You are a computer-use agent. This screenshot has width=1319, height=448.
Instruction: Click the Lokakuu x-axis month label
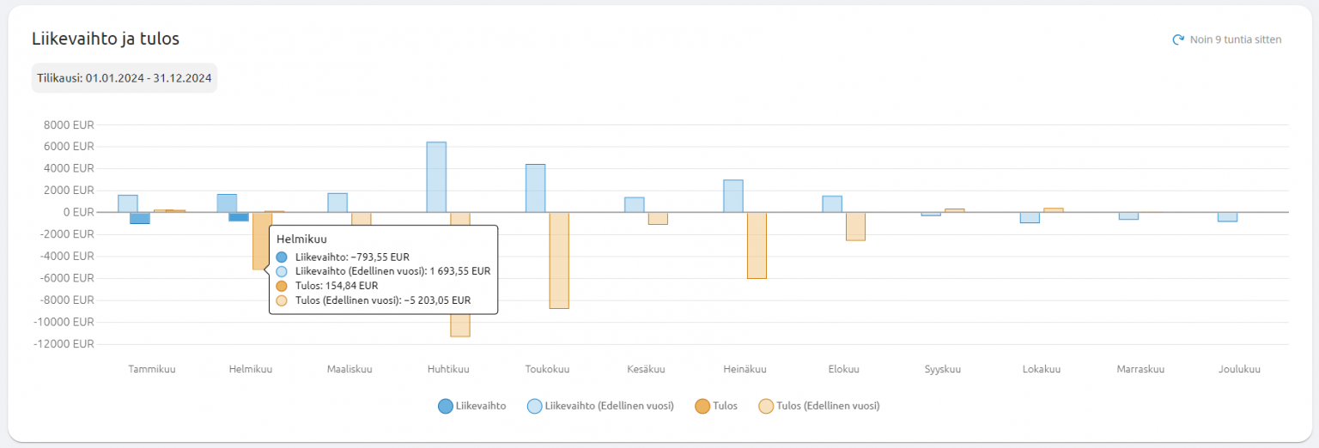[1042, 370]
